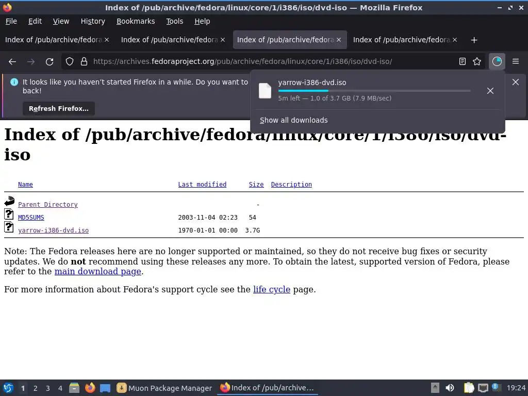Open the Lubuntu start menu

click(8, 388)
